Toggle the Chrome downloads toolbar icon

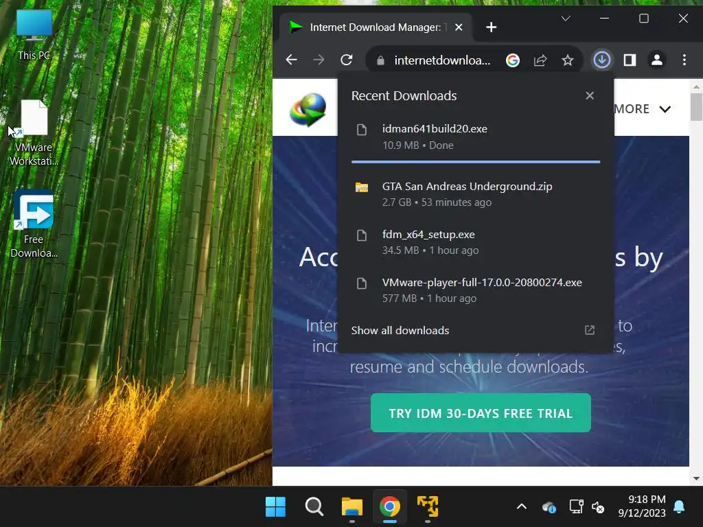(x=601, y=60)
